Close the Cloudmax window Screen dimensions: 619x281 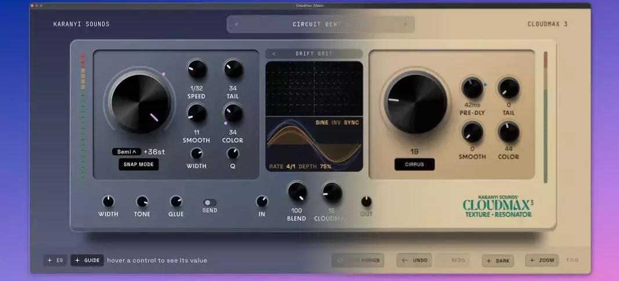[32, 6]
